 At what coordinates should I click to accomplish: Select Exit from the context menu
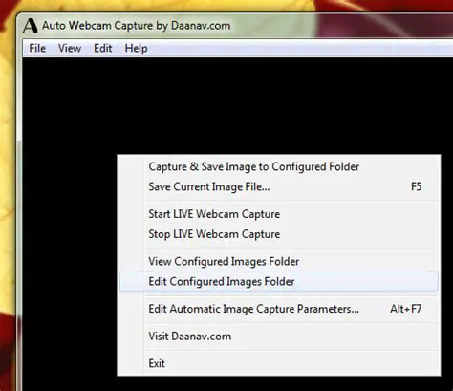[279, 363]
